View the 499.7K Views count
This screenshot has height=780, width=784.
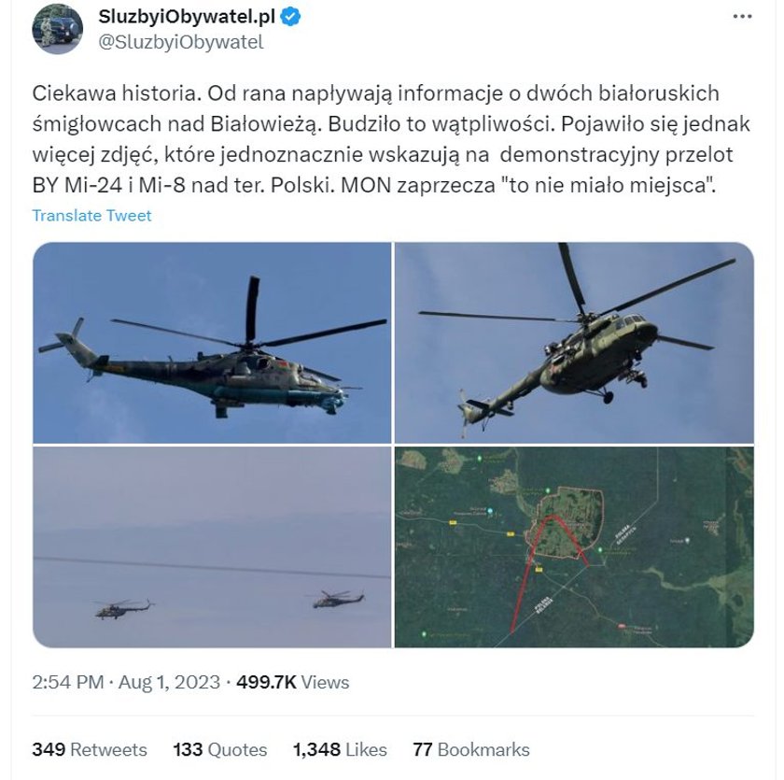[292, 683]
